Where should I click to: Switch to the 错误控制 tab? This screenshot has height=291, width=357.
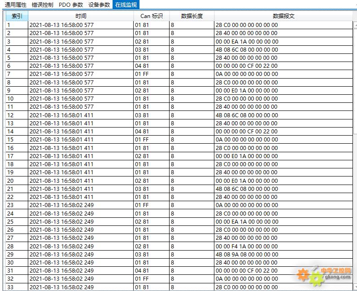(42, 4)
